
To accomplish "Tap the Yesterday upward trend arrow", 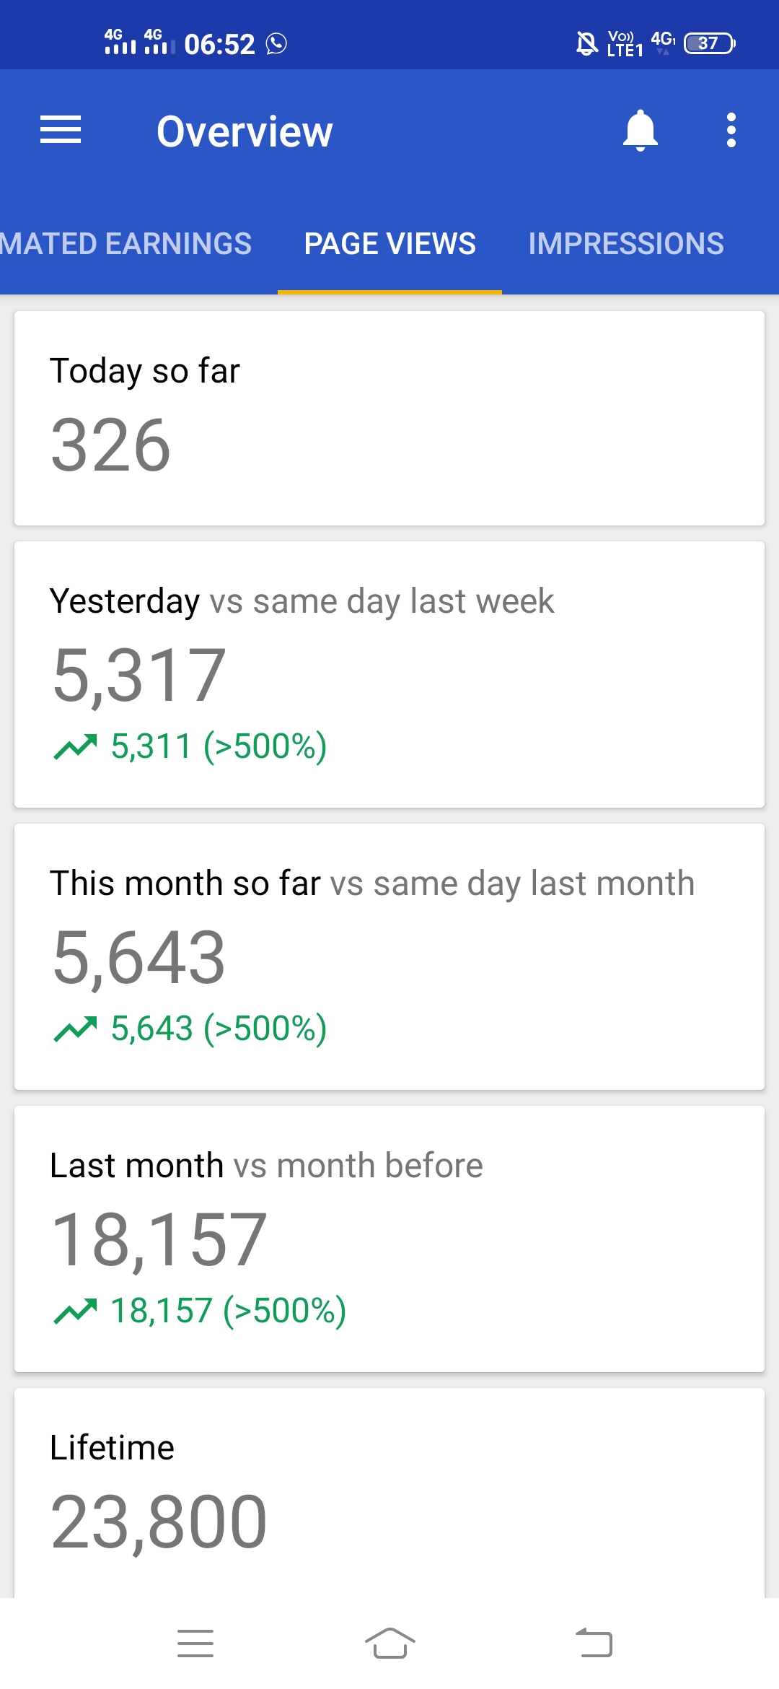I will coord(75,747).
